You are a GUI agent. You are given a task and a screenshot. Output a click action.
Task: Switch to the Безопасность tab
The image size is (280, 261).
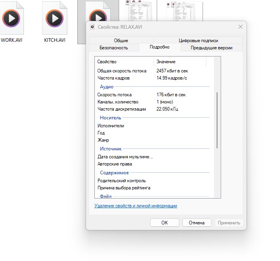click(114, 48)
